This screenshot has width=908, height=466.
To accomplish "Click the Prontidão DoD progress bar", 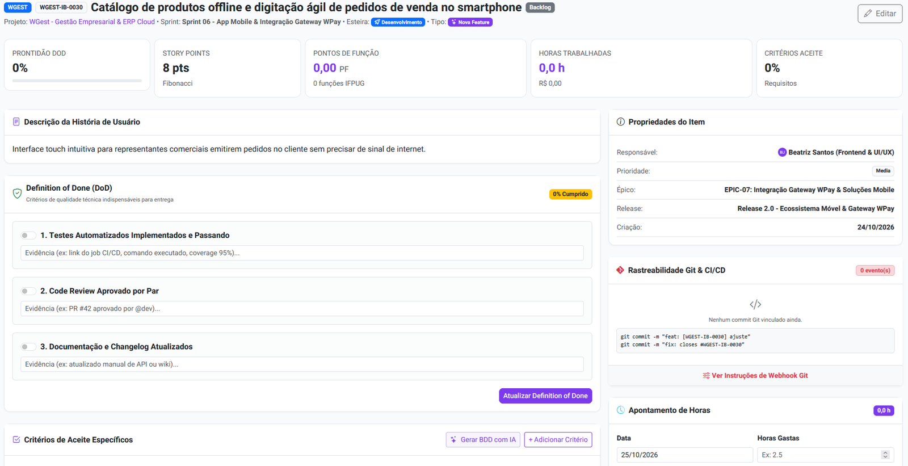I will (x=77, y=81).
